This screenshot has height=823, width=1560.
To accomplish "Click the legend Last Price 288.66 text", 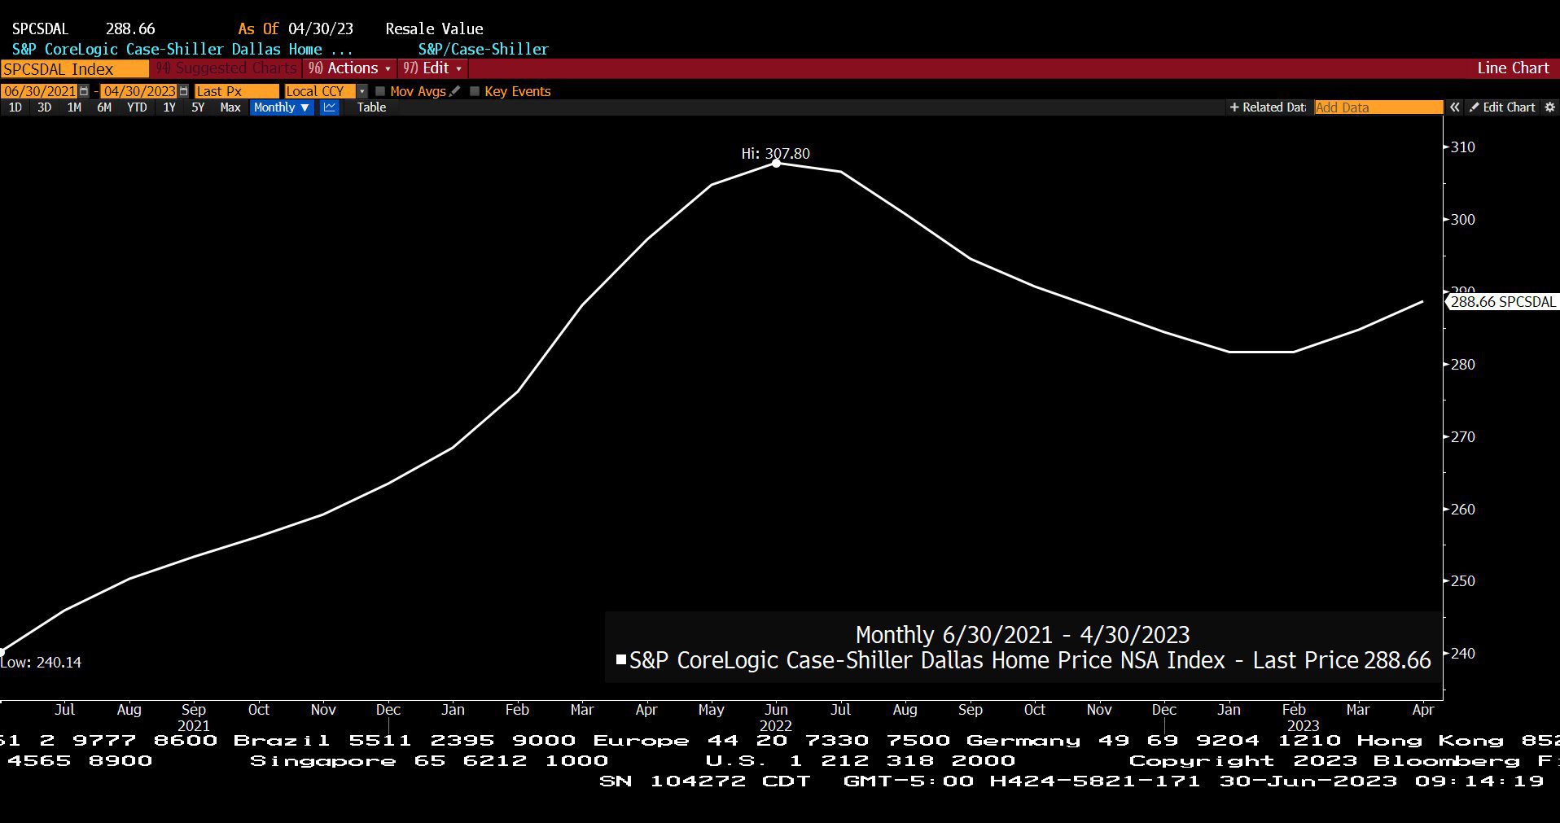I will pos(1342,660).
